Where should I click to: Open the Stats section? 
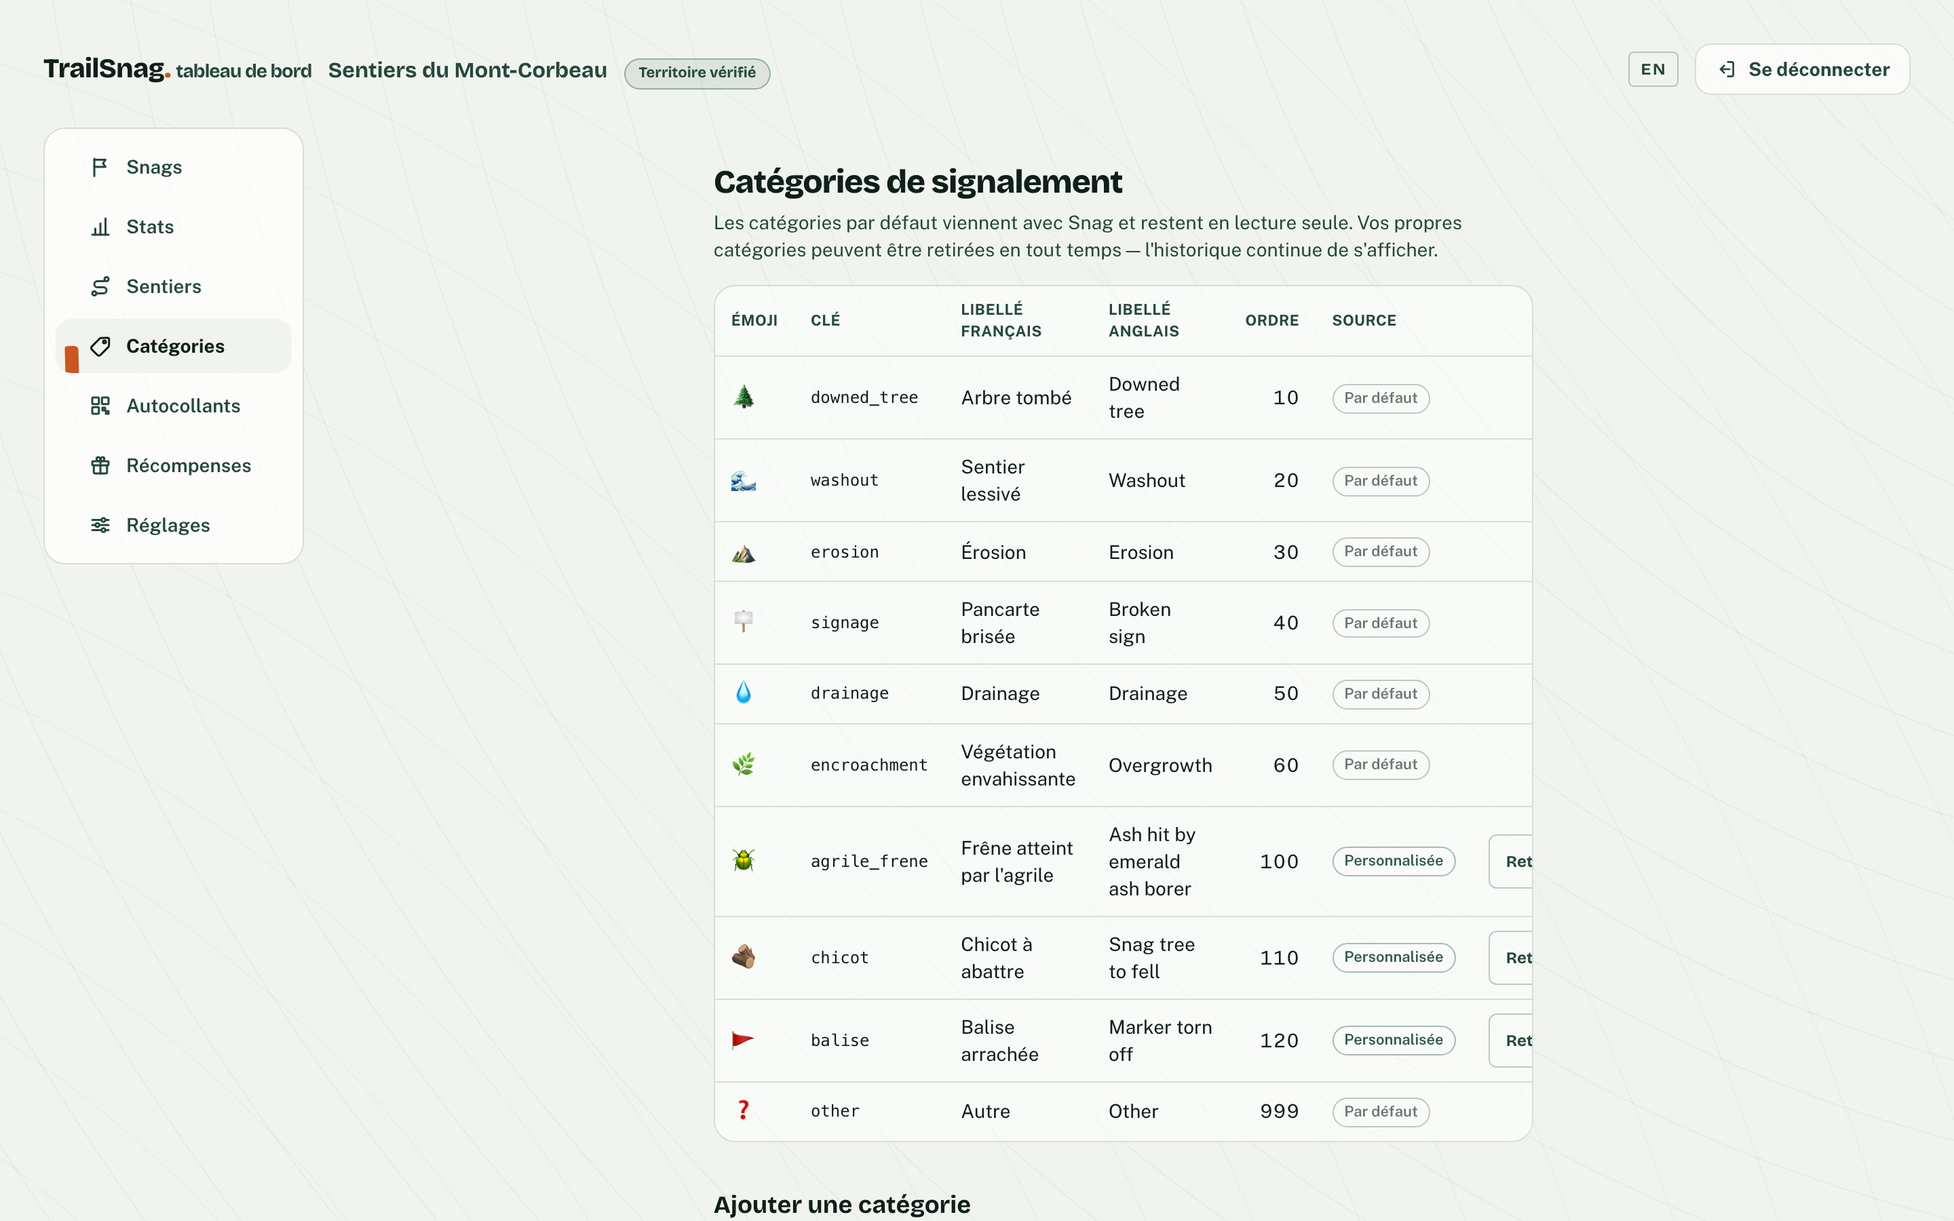click(174, 227)
